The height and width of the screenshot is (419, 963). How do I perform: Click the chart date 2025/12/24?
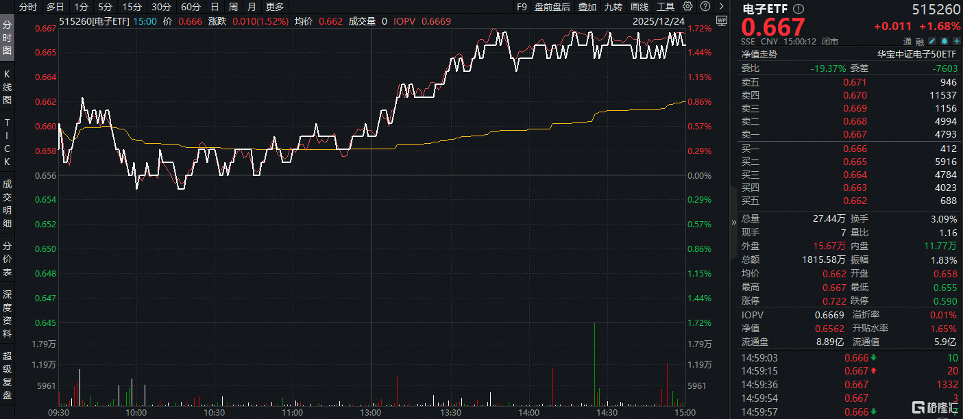pyautogui.click(x=658, y=21)
